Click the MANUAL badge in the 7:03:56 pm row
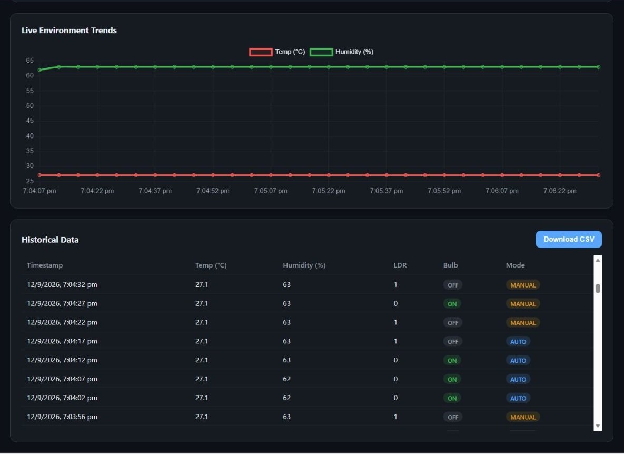The image size is (624, 455). pyautogui.click(x=523, y=418)
